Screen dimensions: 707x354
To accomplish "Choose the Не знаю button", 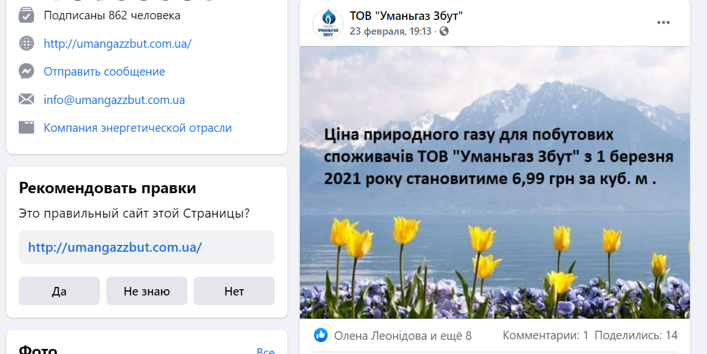I will (147, 291).
